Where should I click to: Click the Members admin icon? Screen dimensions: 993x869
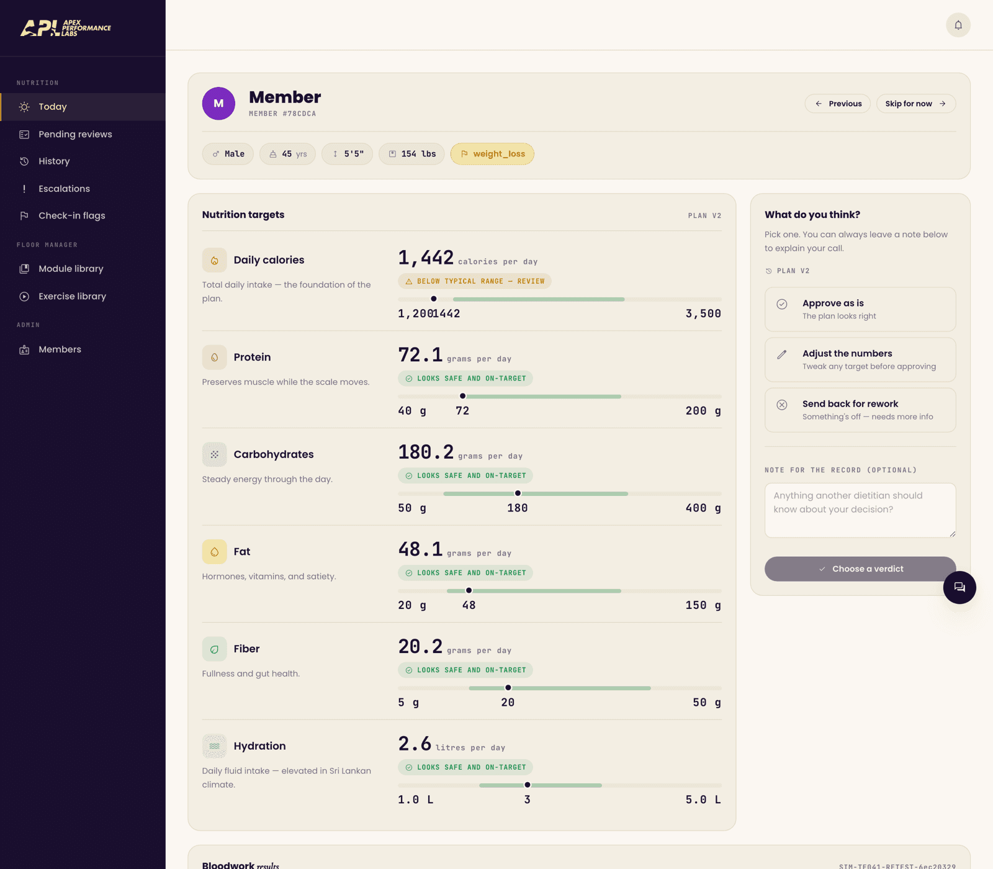24,349
